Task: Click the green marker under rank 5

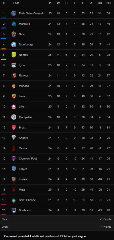Action: (x=4, y=59)
